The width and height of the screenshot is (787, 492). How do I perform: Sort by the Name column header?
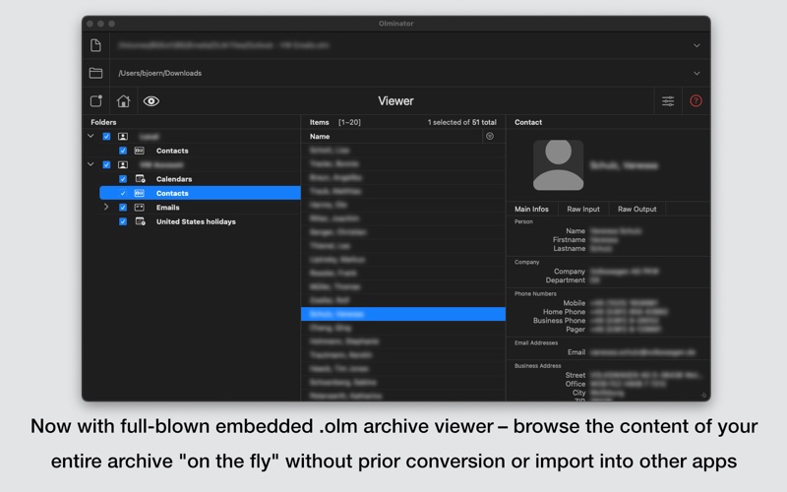[x=320, y=137]
